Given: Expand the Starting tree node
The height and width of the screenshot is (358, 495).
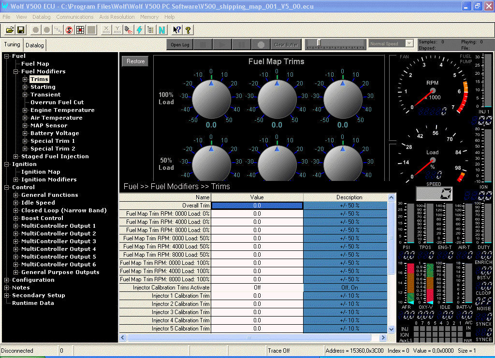Looking at the screenshot, I should [x=25, y=87].
